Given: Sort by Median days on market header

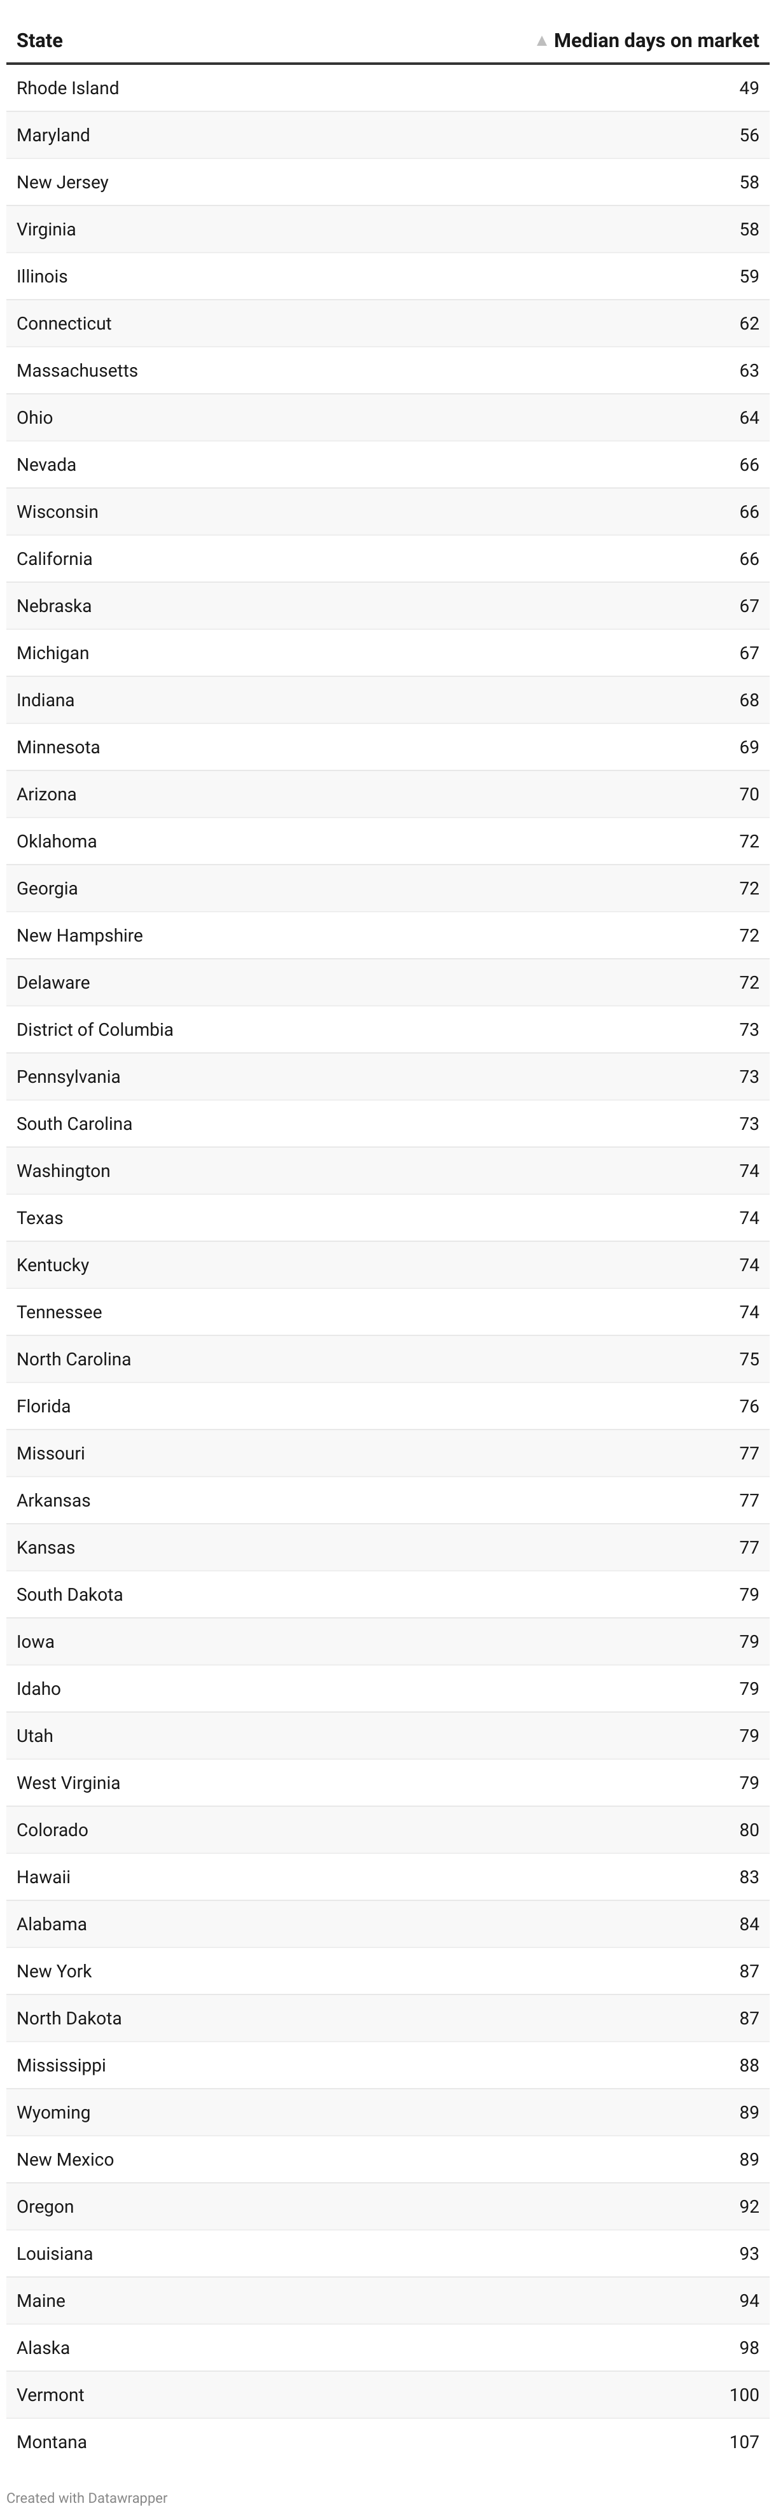Looking at the screenshot, I should point(656,41).
